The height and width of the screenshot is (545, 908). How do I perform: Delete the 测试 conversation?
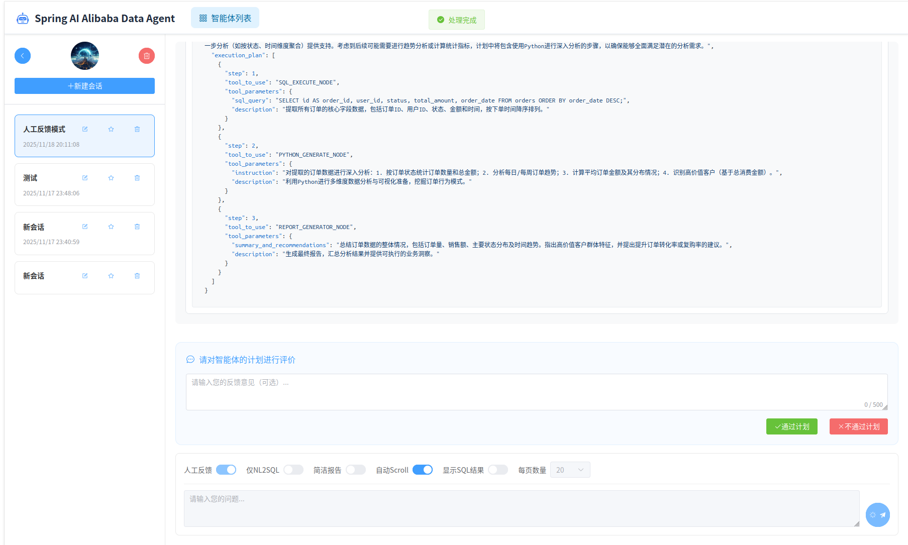click(x=137, y=178)
